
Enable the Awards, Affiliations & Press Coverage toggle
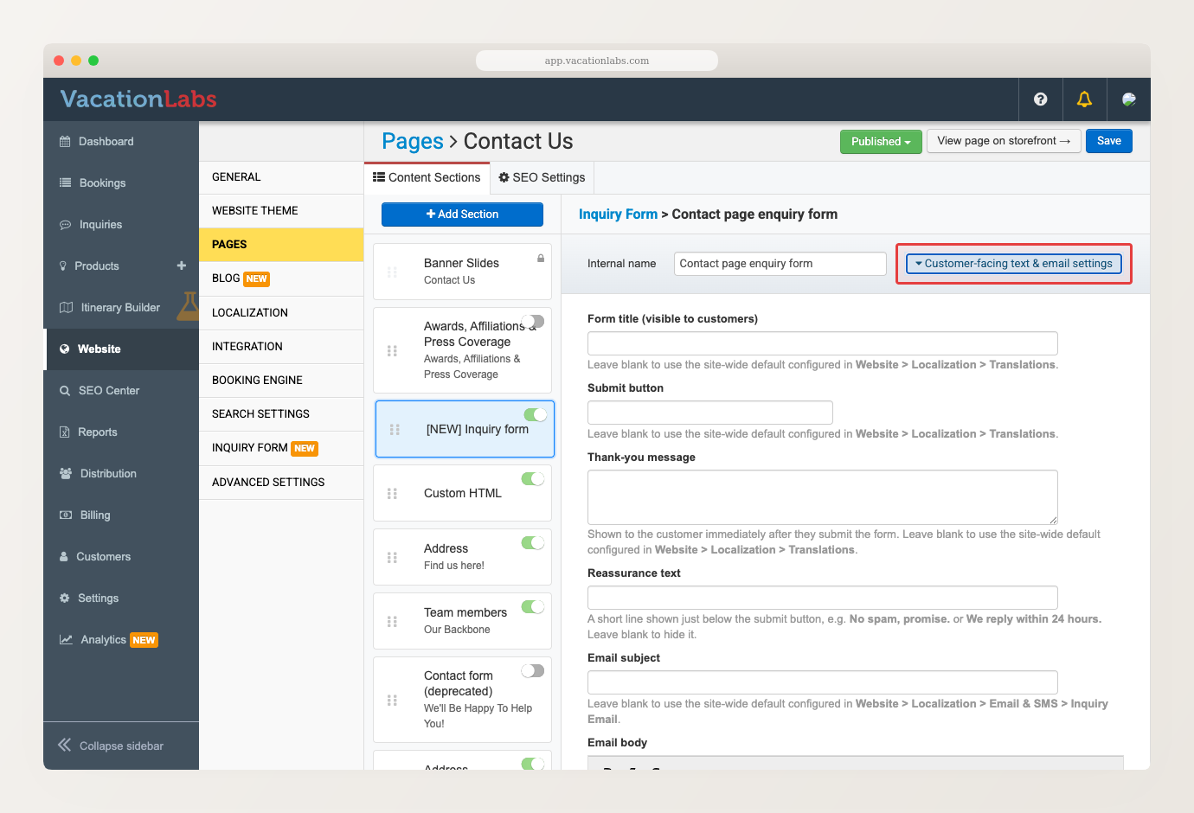533,321
